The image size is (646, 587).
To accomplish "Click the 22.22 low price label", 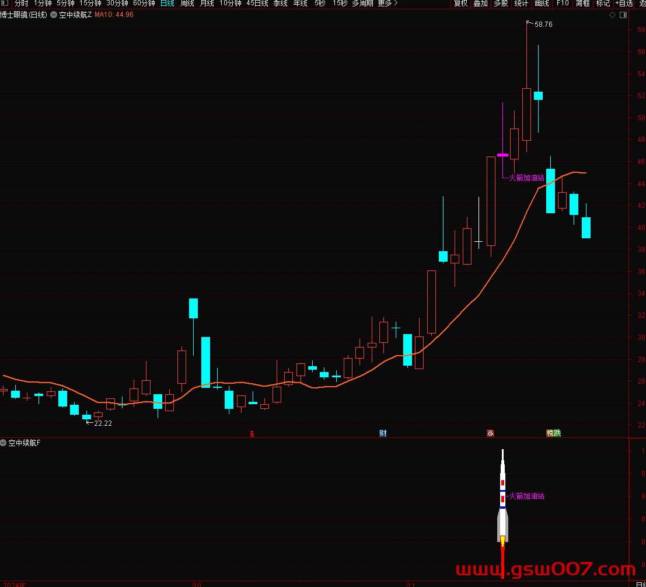I will point(103,423).
